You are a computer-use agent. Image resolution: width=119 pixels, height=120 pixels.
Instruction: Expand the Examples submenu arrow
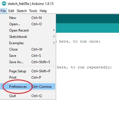point(54,43)
